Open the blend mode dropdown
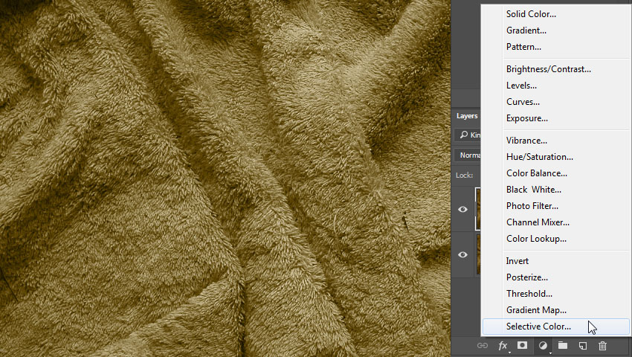The height and width of the screenshot is (357, 632). pyautogui.click(x=468, y=155)
